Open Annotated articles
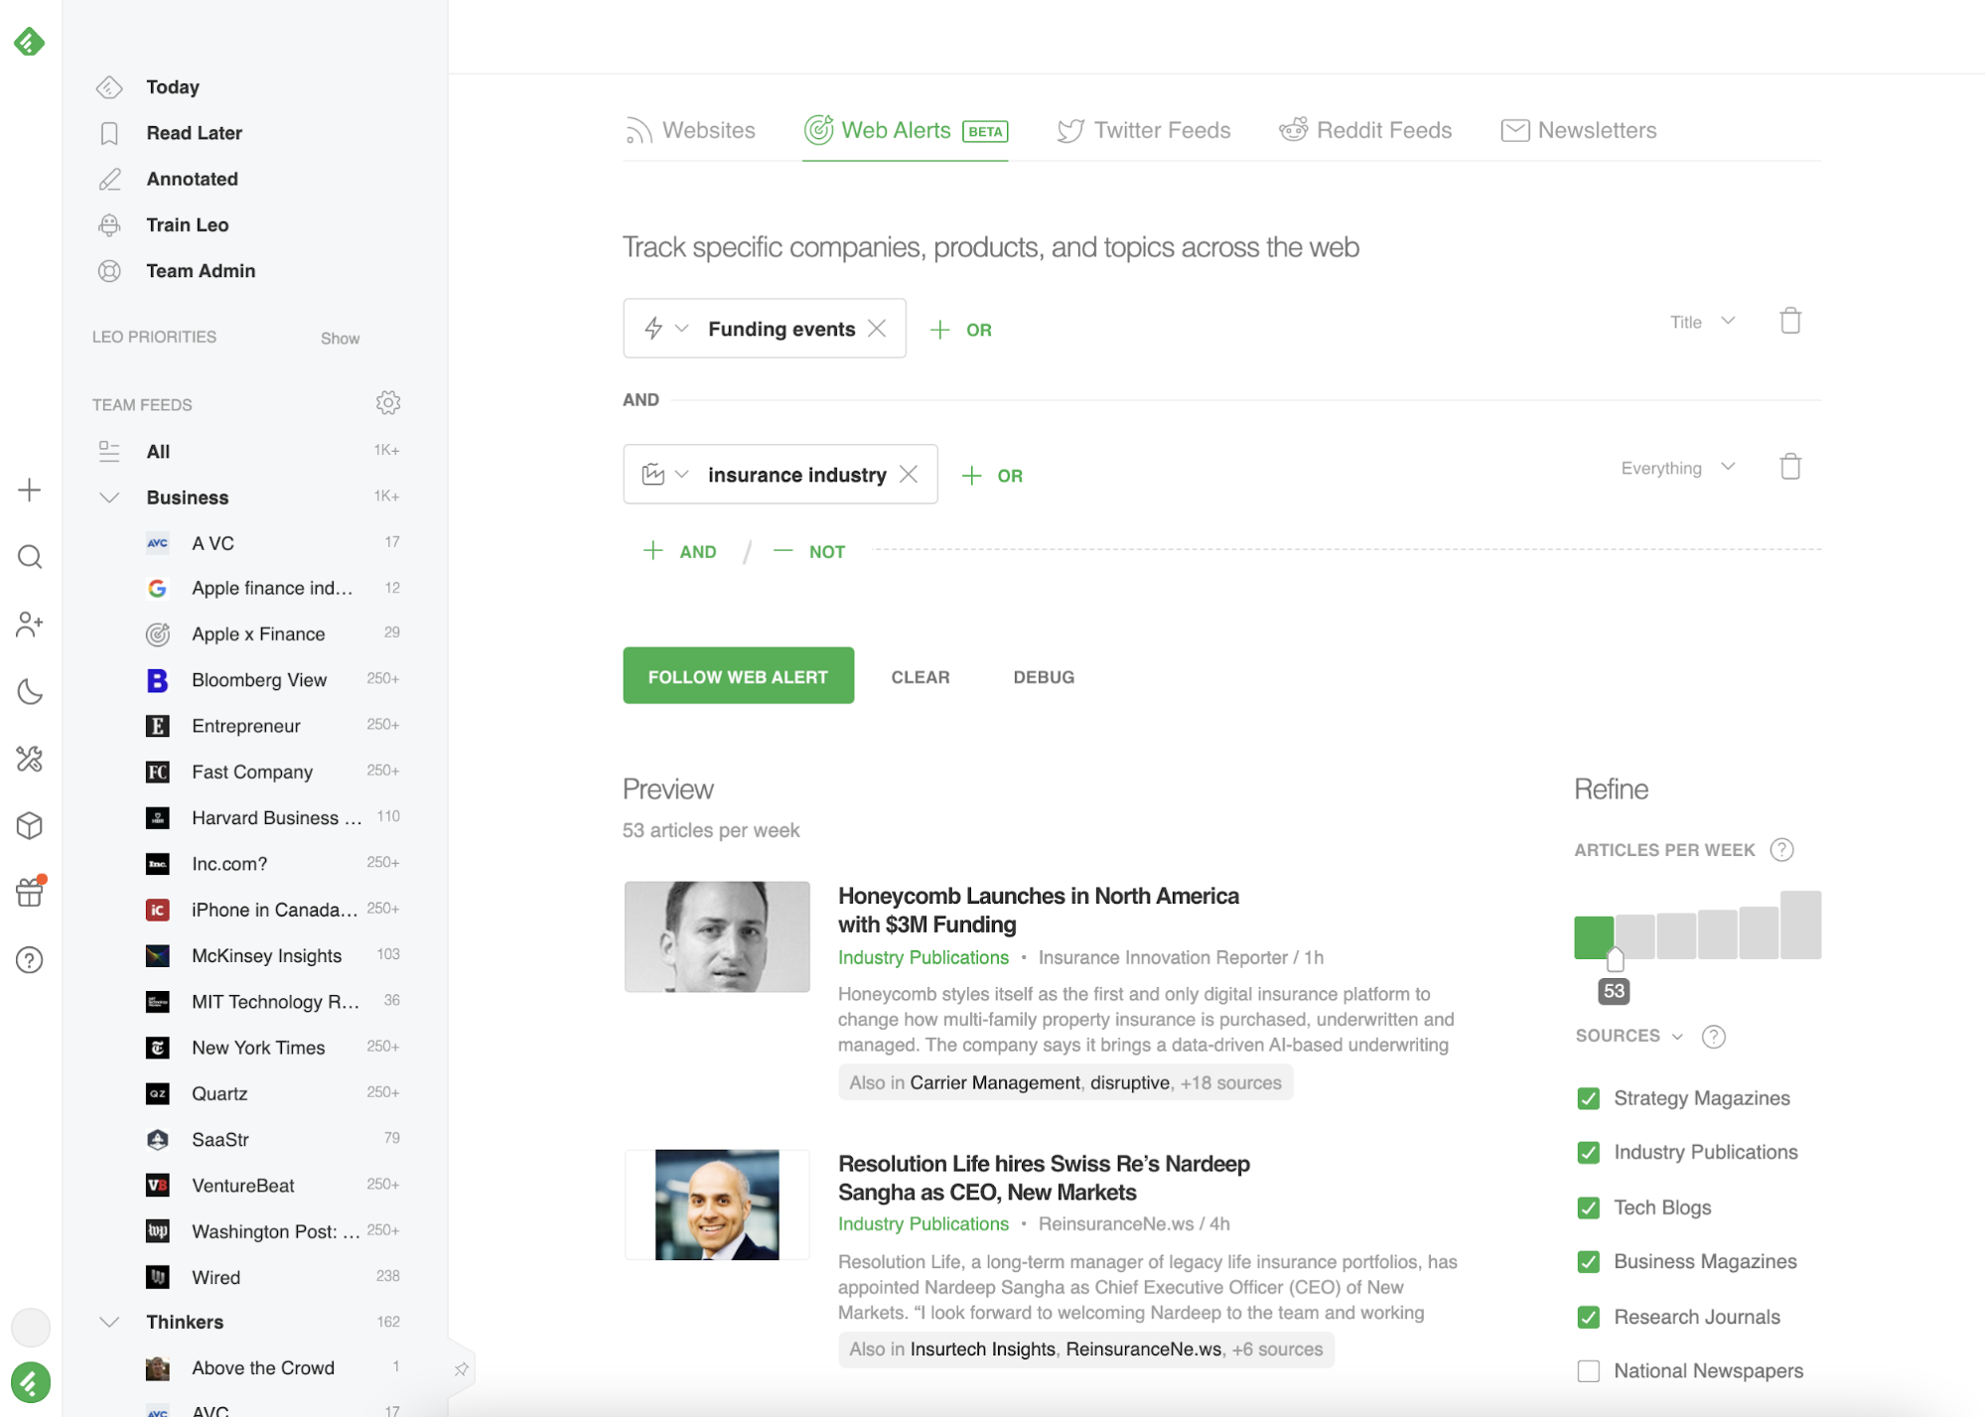 pyautogui.click(x=192, y=179)
